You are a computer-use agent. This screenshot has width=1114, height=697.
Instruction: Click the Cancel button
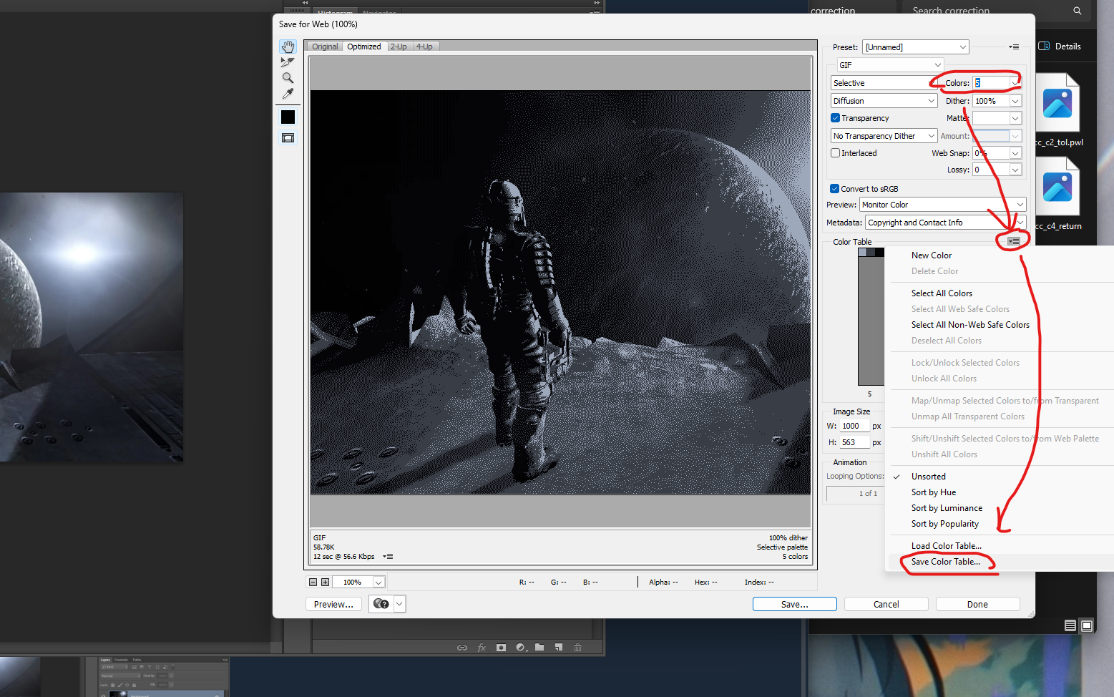pos(886,604)
